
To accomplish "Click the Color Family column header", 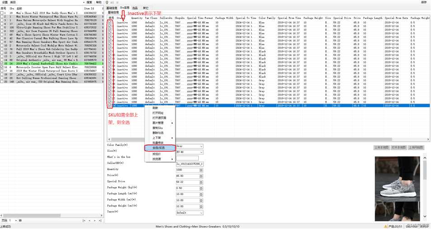I will [267, 18].
